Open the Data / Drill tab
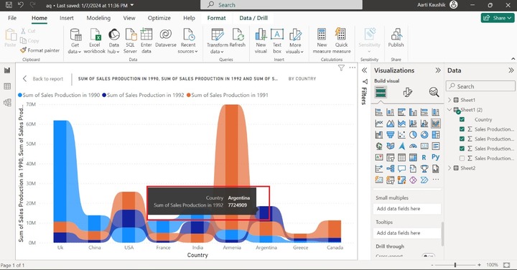The width and height of the screenshot is (517, 270). coord(253,18)
